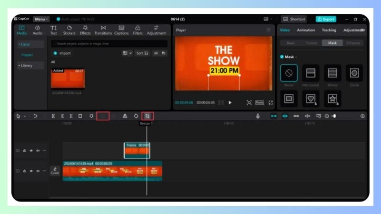
Task: Select the Star mask shape
Action: [332, 99]
